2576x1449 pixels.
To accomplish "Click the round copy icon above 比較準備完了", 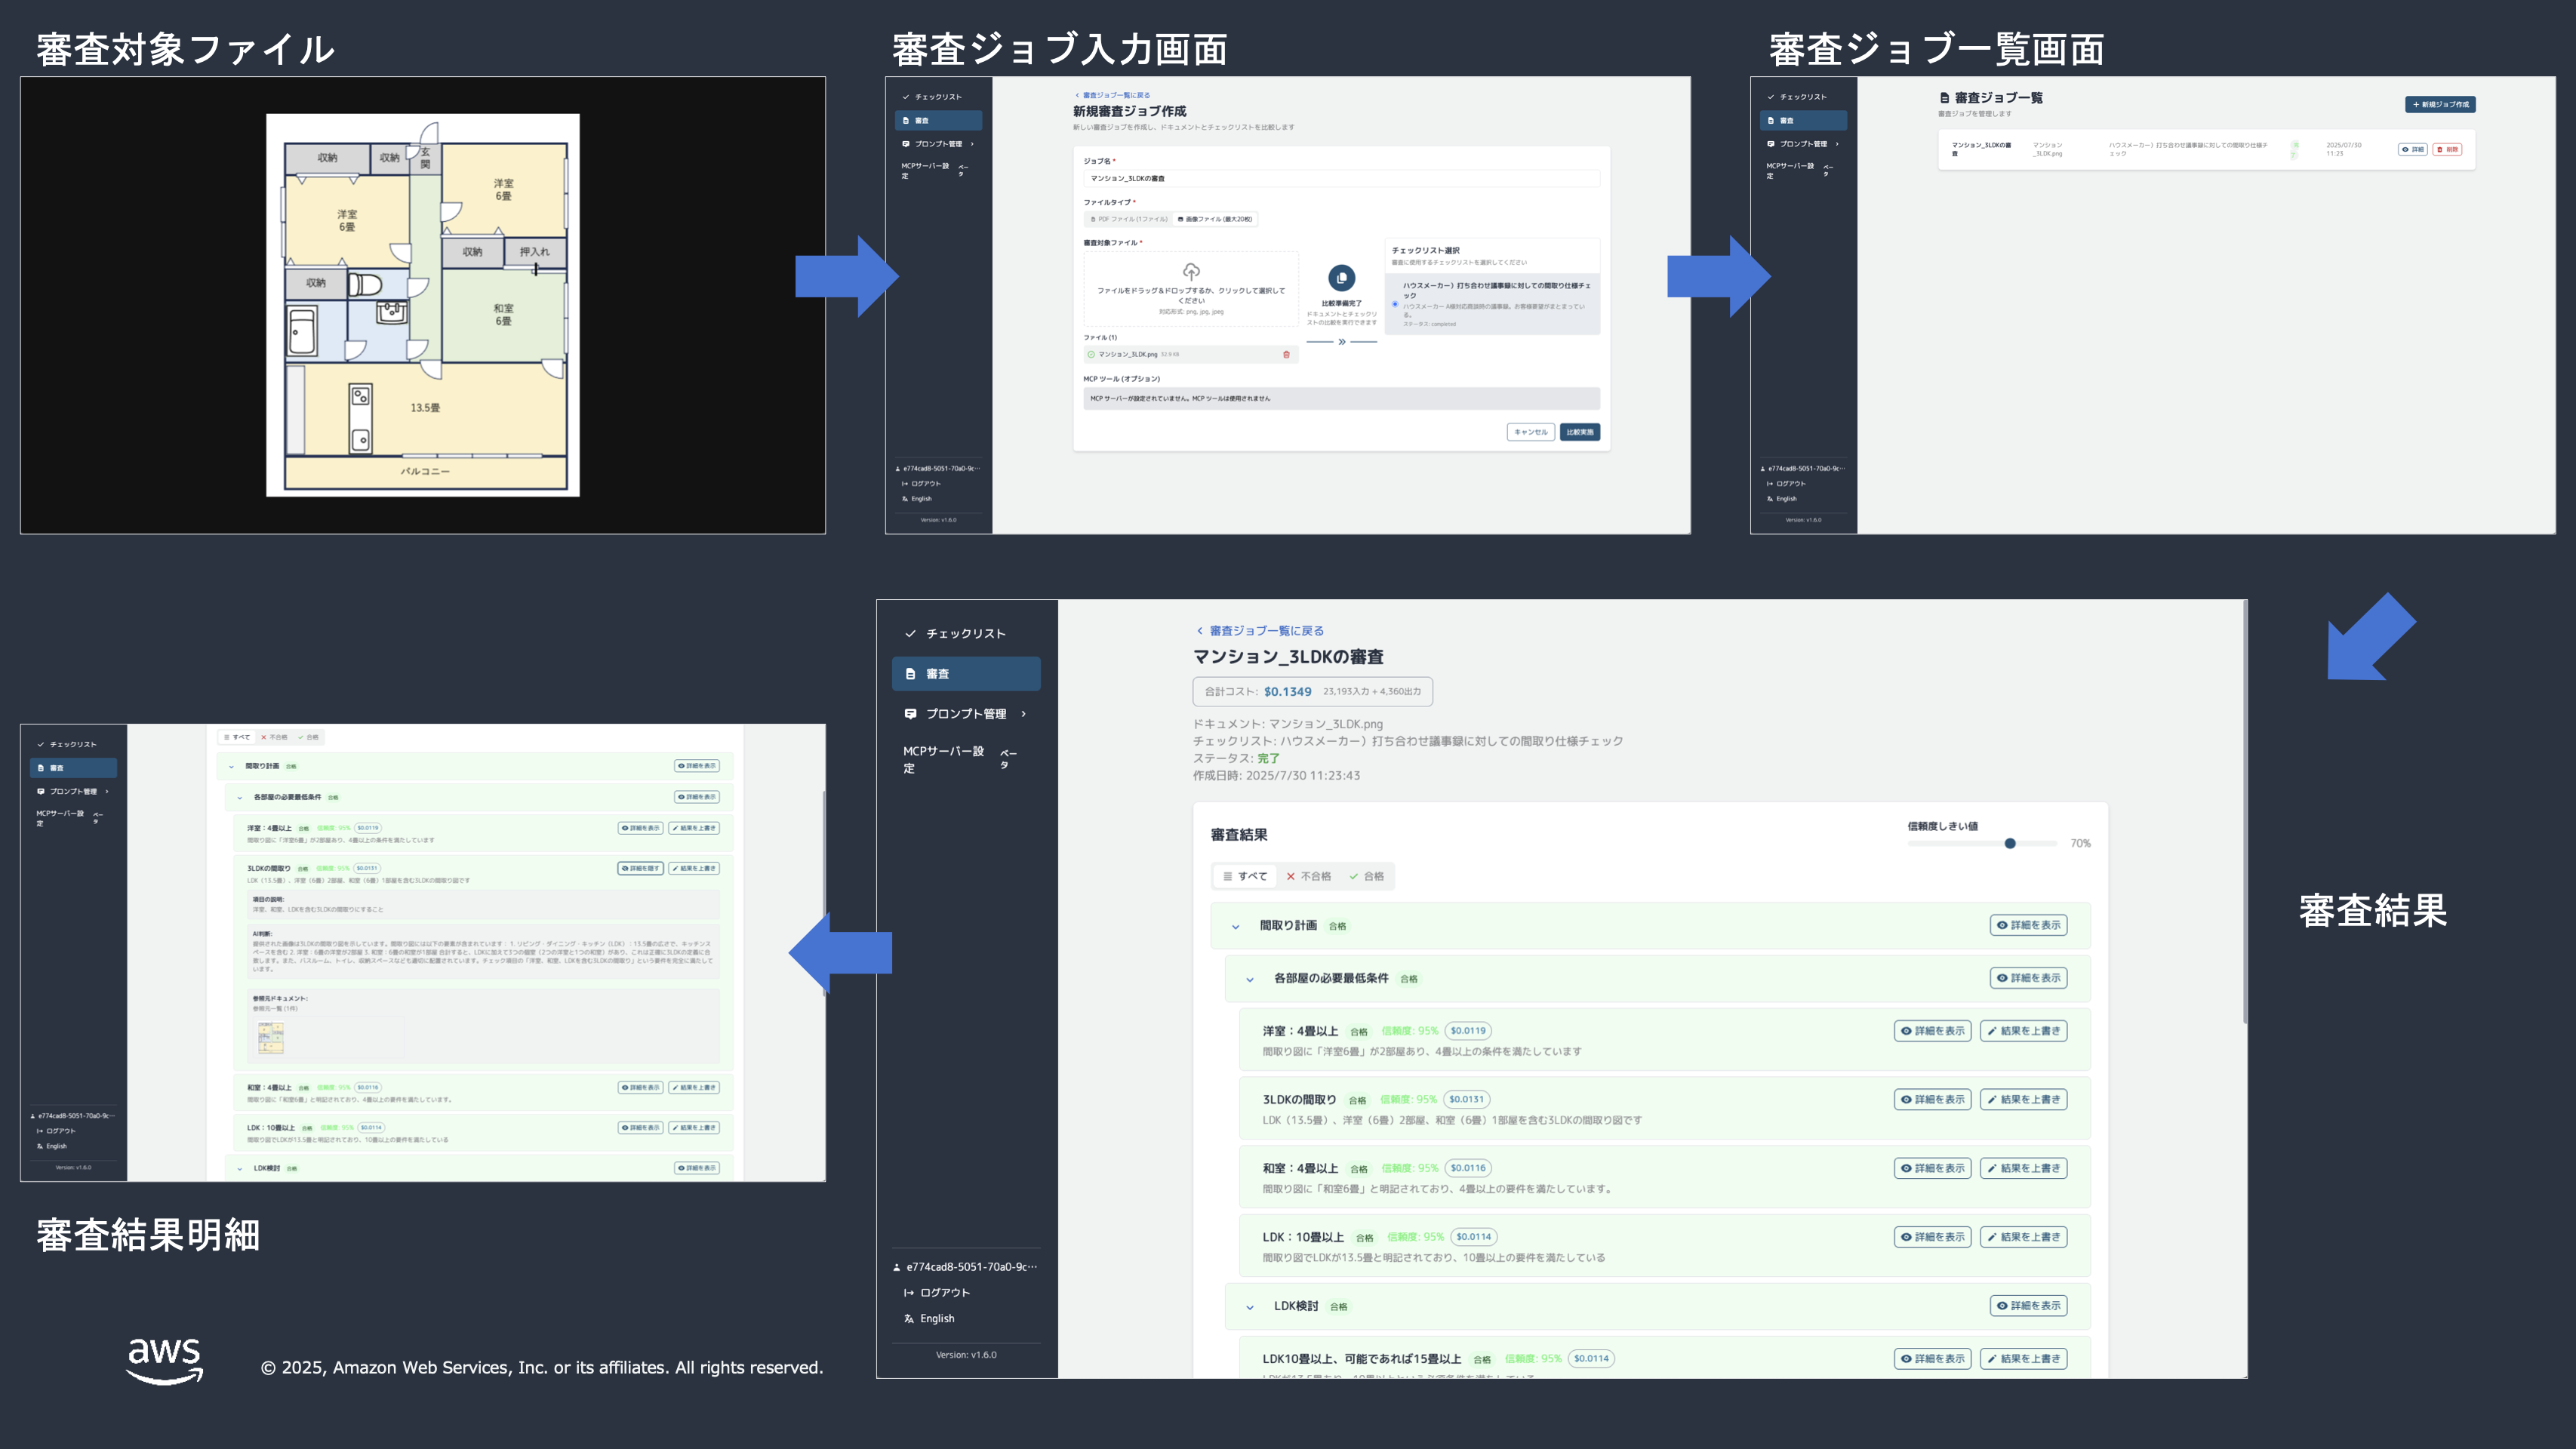I will point(1341,278).
